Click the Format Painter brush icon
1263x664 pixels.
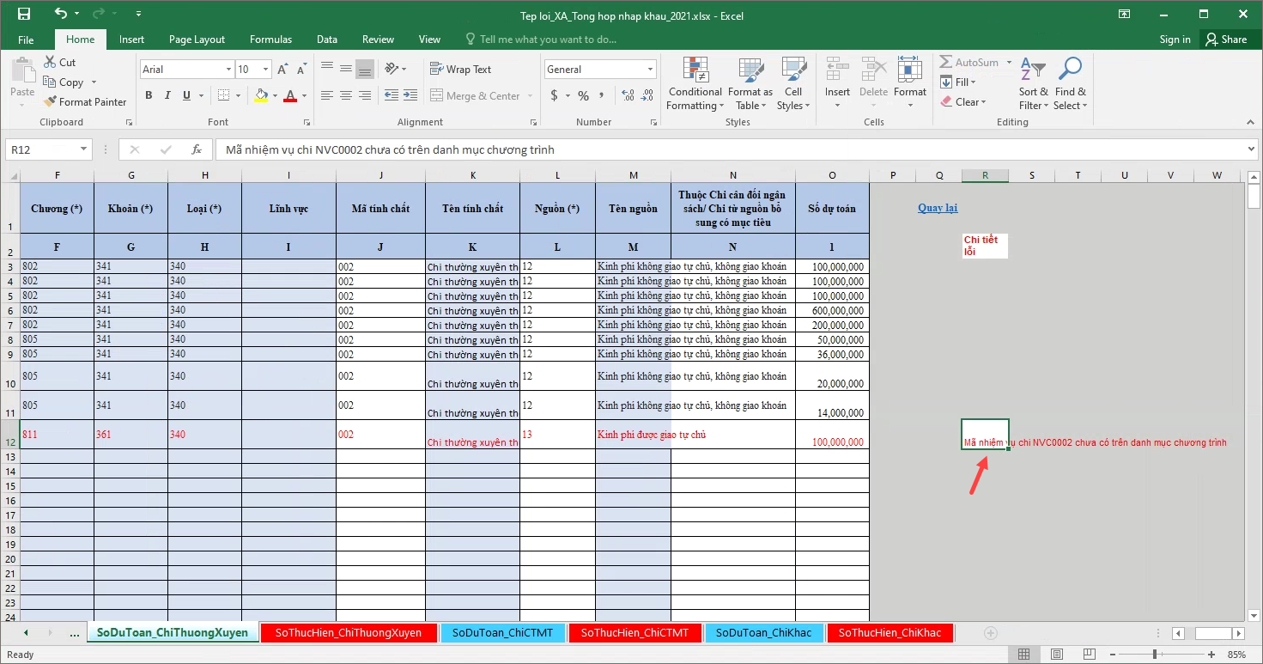coord(50,101)
